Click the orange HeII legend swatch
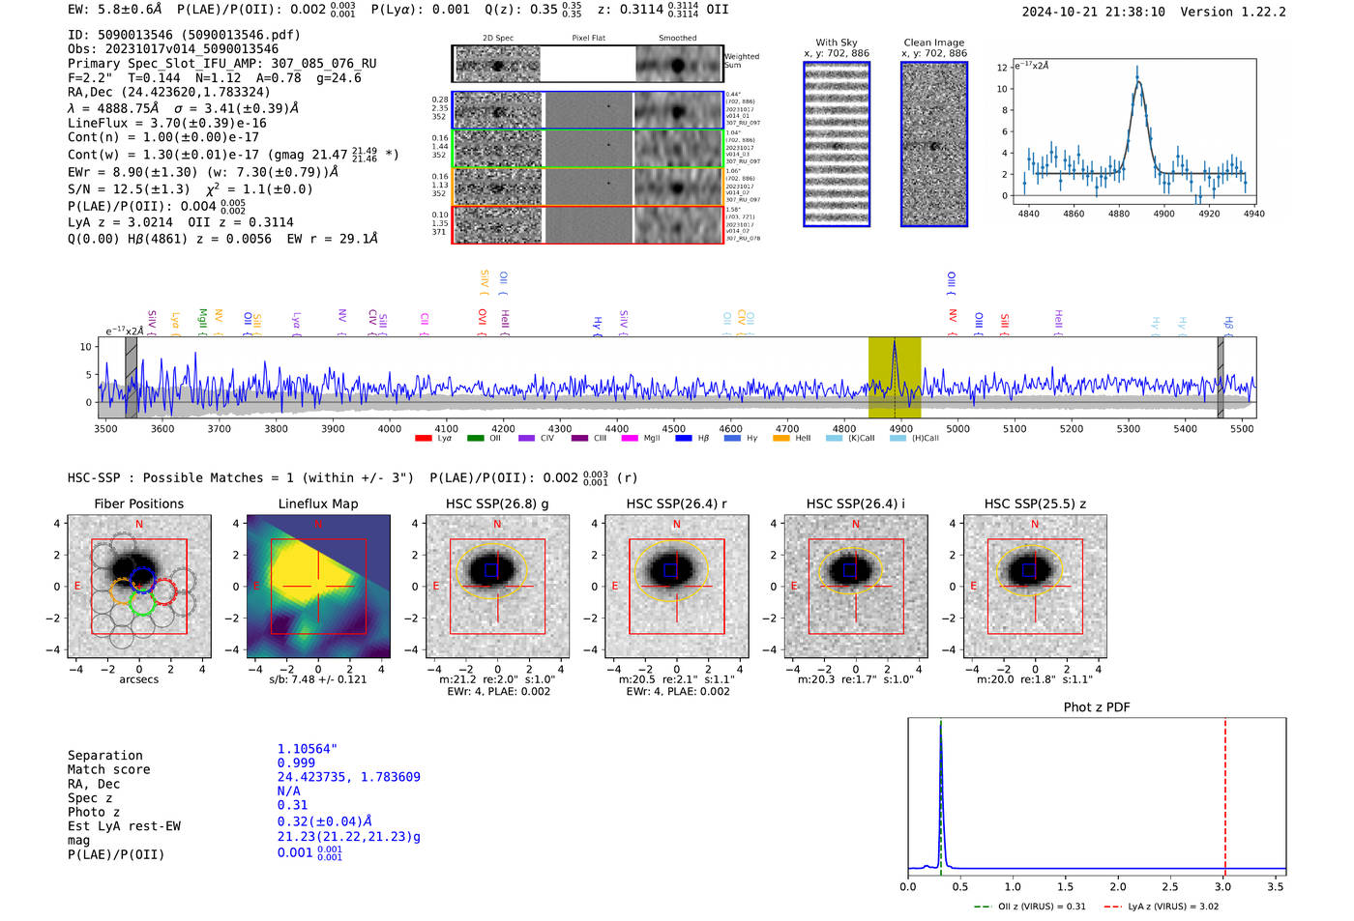This screenshot has width=1354, height=921. (781, 439)
